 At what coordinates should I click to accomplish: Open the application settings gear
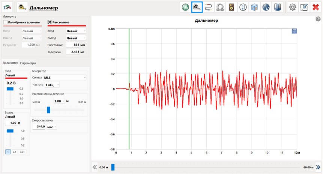[292, 7]
